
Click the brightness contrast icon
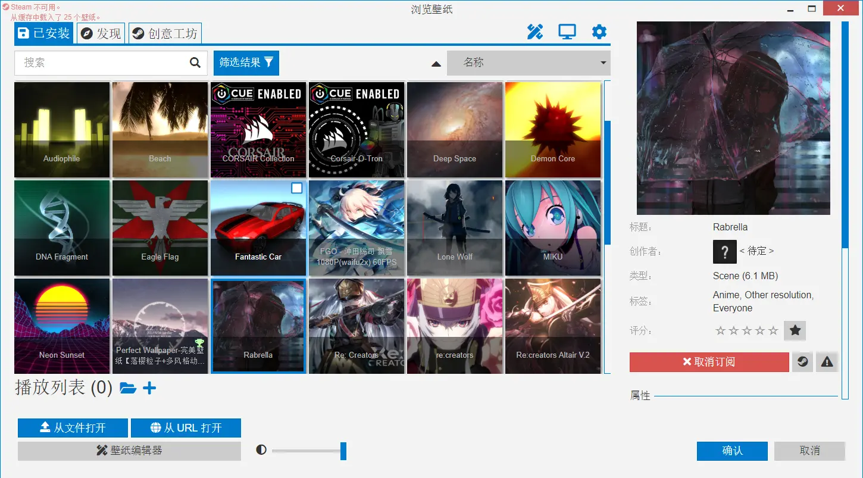[x=261, y=450]
